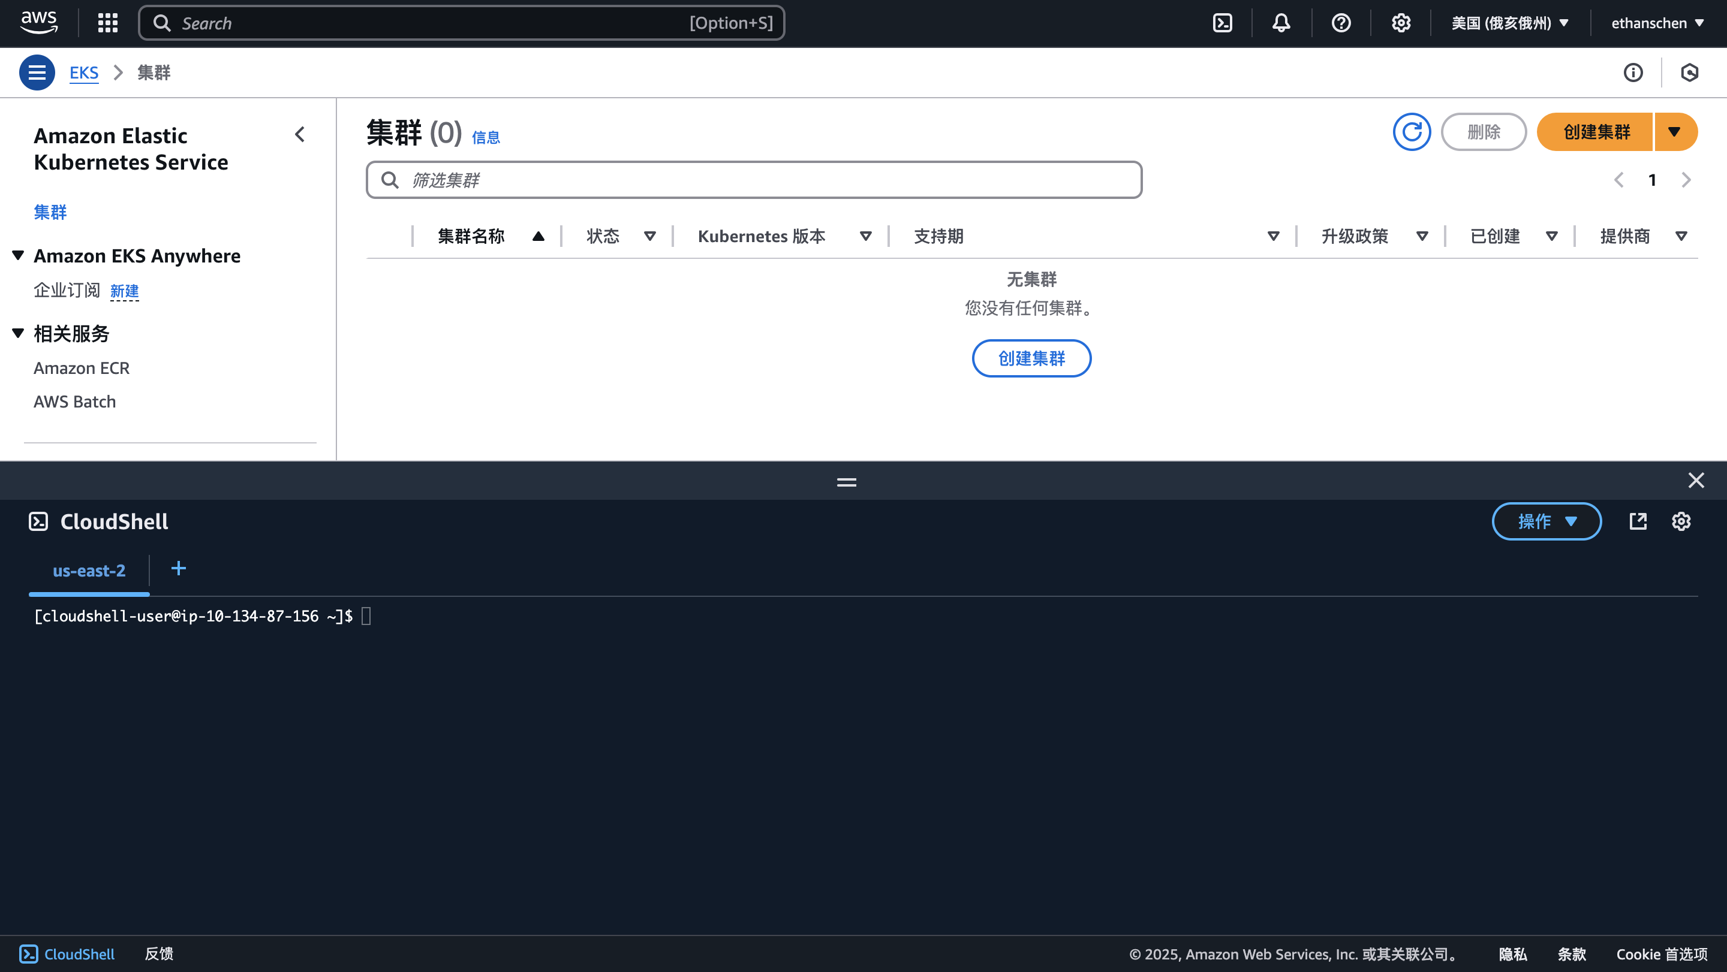This screenshot has width=1727, height=972.
Task: Select the us-east-2 terminal tab
Action: coord(89,570)
